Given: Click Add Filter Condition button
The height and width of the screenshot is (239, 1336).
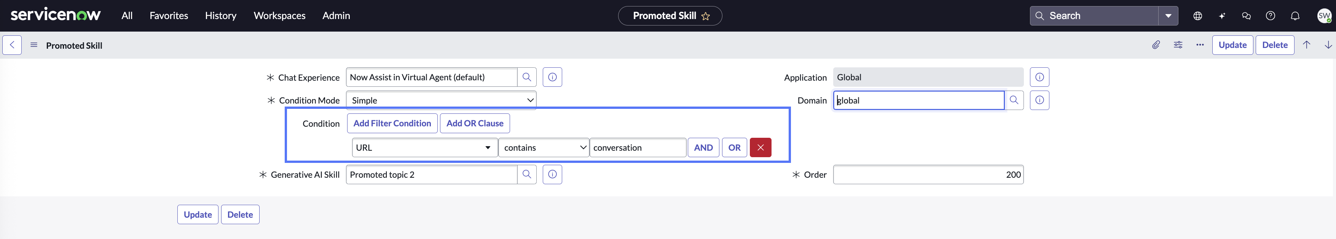Looking at the screenshot, I should point(392,123).
